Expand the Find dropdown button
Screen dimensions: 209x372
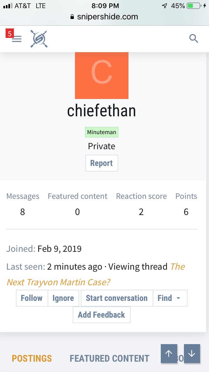pyautogui.click(x=170, y=298)
